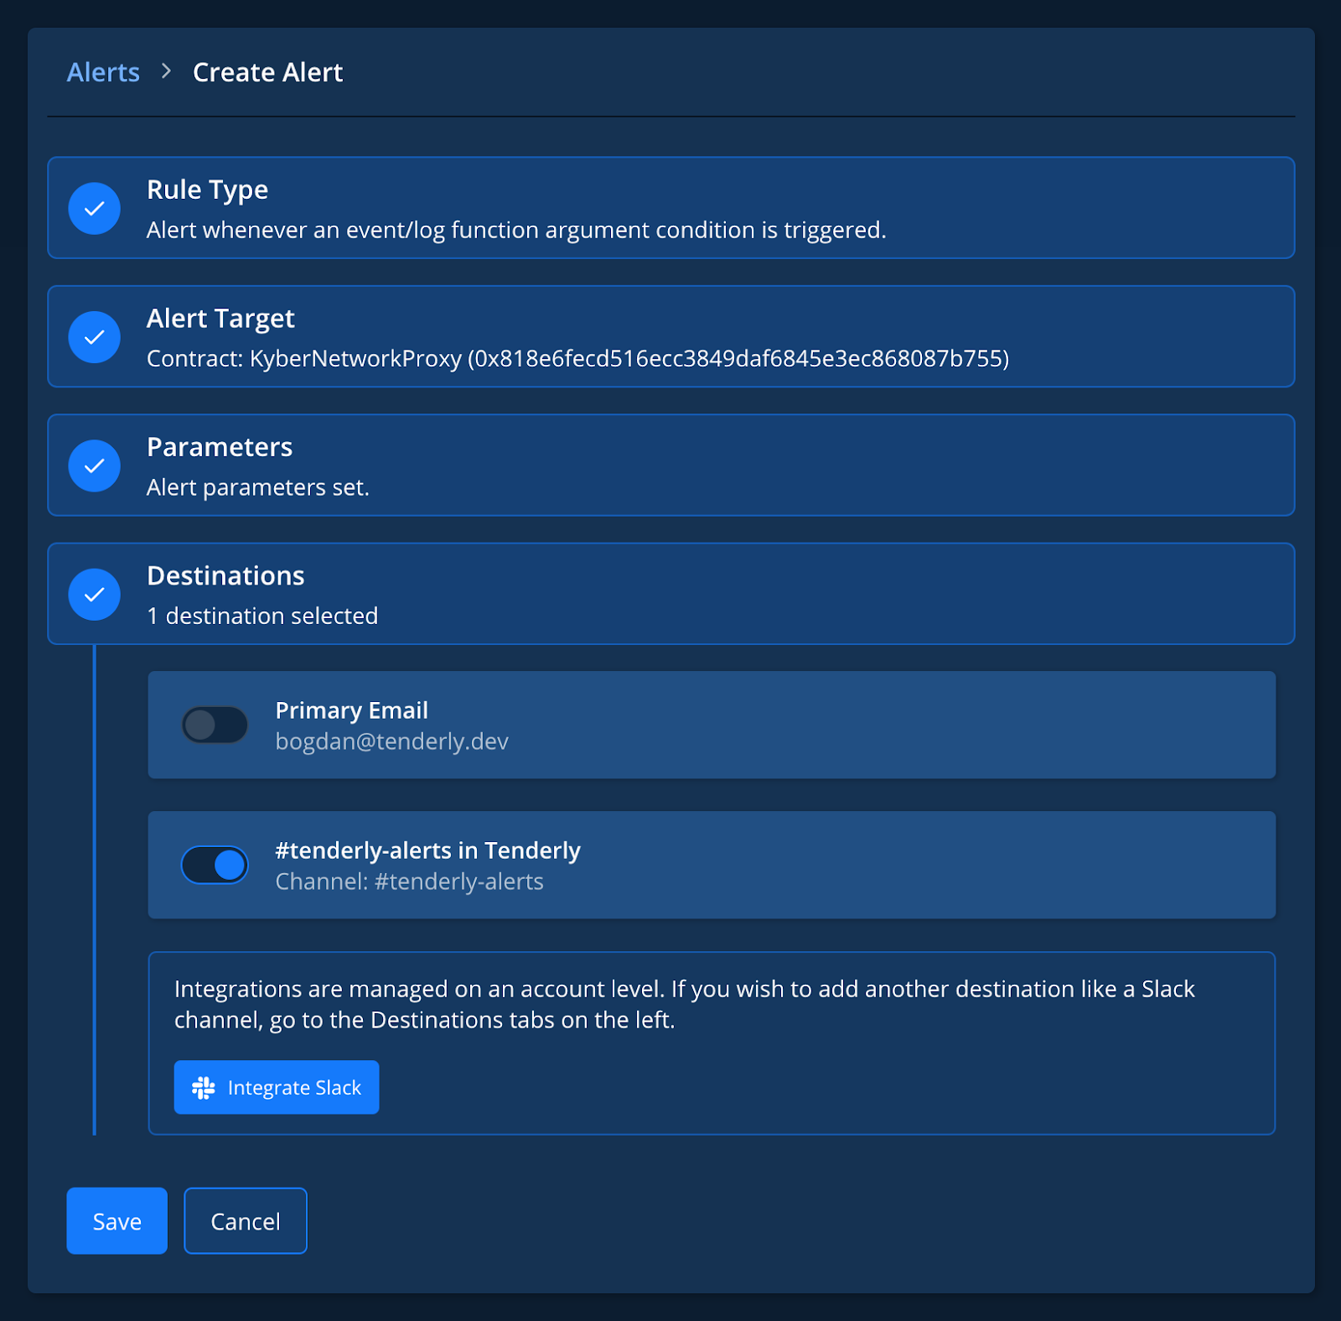The height and width of the screenshot is (1321, 1341).
Task: Enable the Primary Email destination toggle
Action: tap(215, 726)
